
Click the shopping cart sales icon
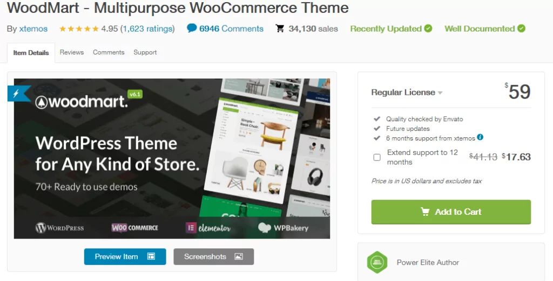[x=280, y=29]
